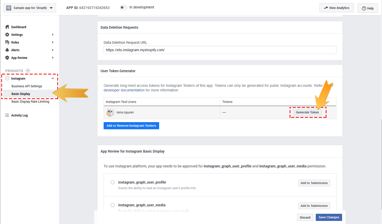Click the Dashboard home icon
382x224 pixels.
pos(7,27)
